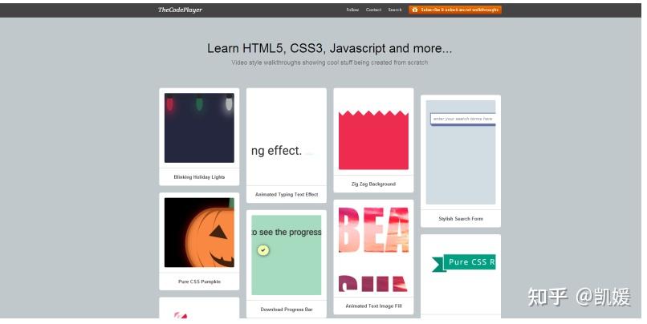Open Animated Typing Text Effect preview

pyautogui.click(x=287, y=136)
